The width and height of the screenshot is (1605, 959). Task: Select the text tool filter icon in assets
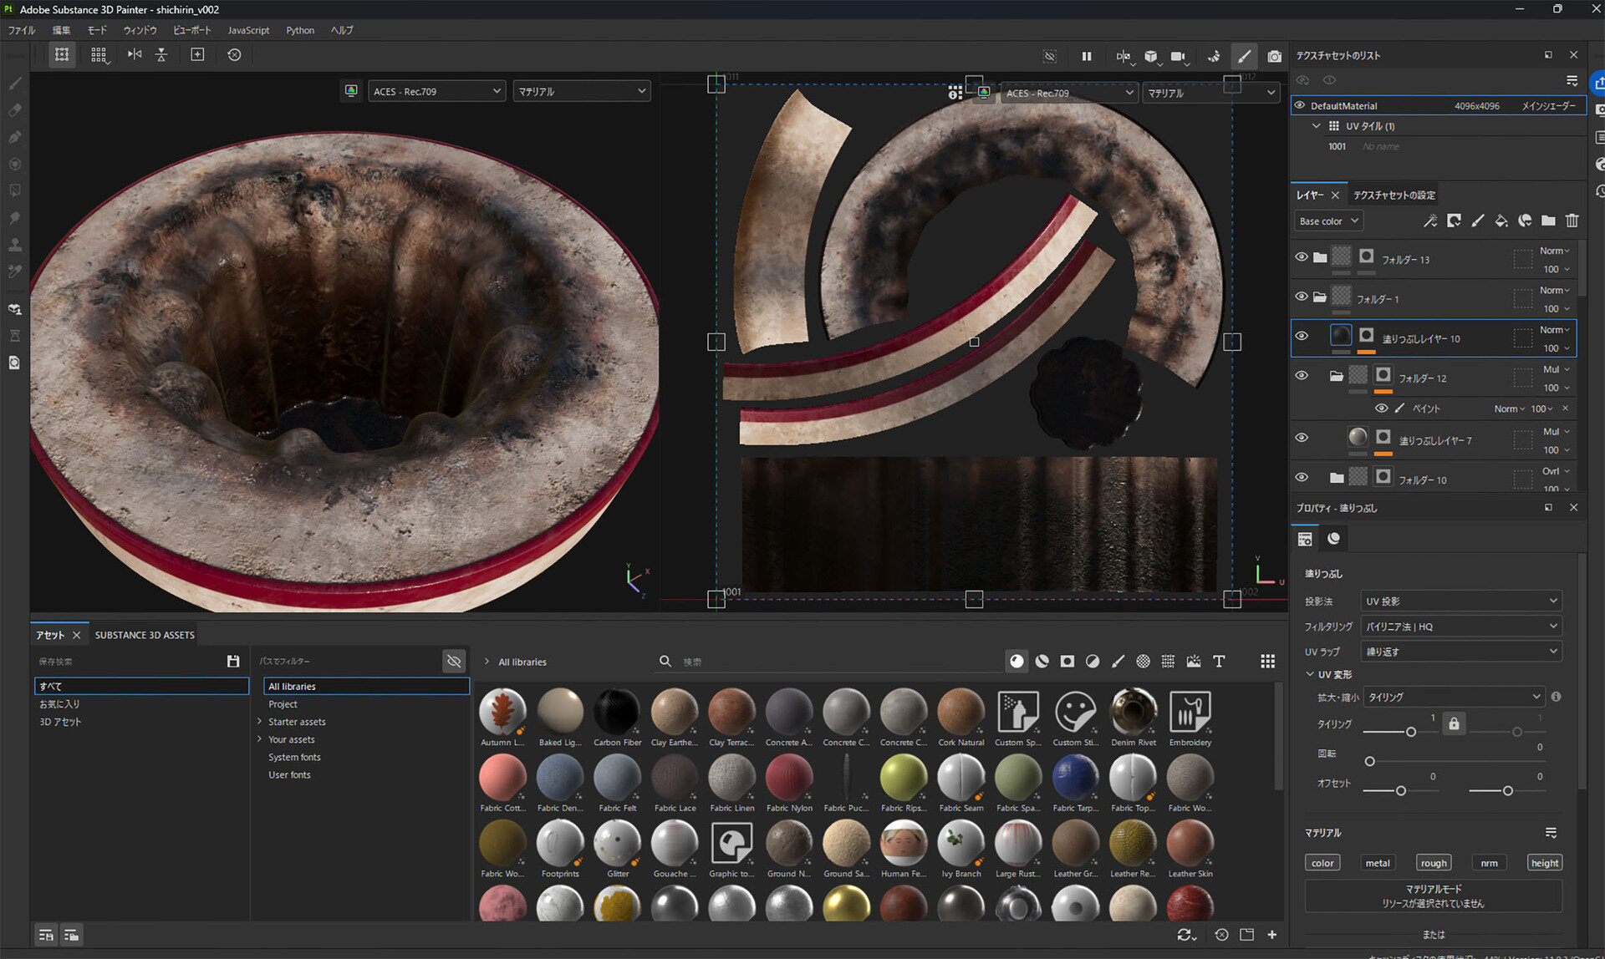pyautogui.click(x=1219, y=661)
